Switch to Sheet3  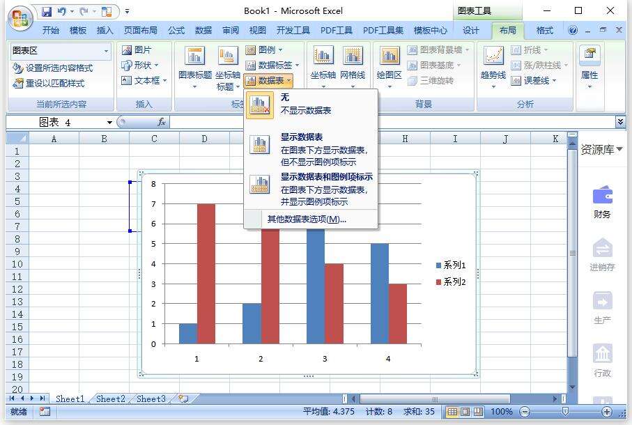[x=151, y=399]
